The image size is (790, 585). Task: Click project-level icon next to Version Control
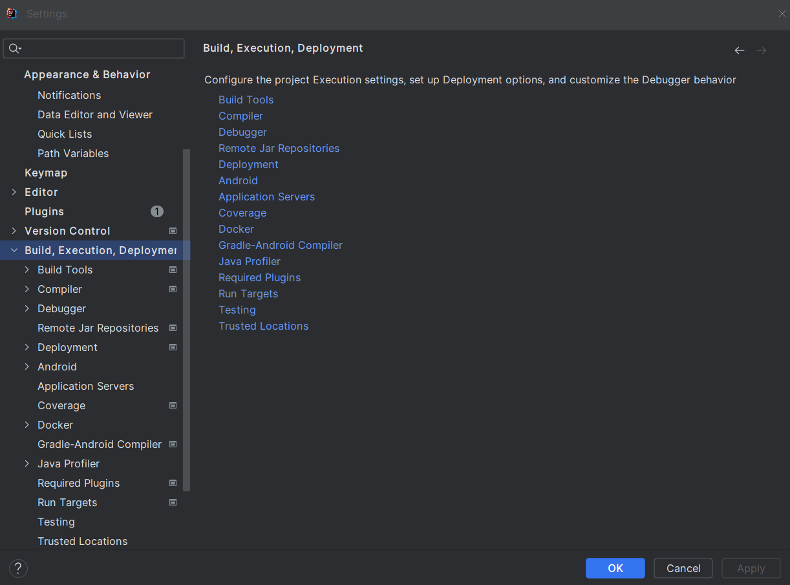(173, 231)
